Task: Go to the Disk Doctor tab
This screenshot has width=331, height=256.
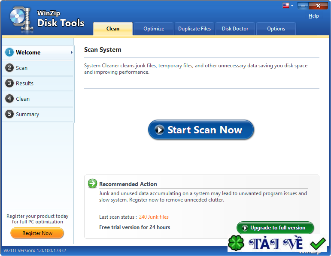Action: point(235,28)
